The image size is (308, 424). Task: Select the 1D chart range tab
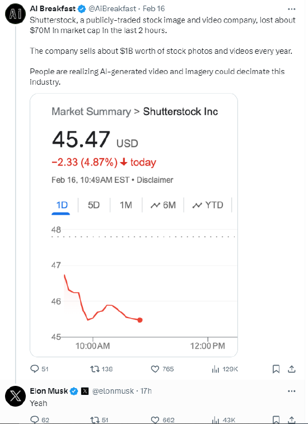click(62, 205)
